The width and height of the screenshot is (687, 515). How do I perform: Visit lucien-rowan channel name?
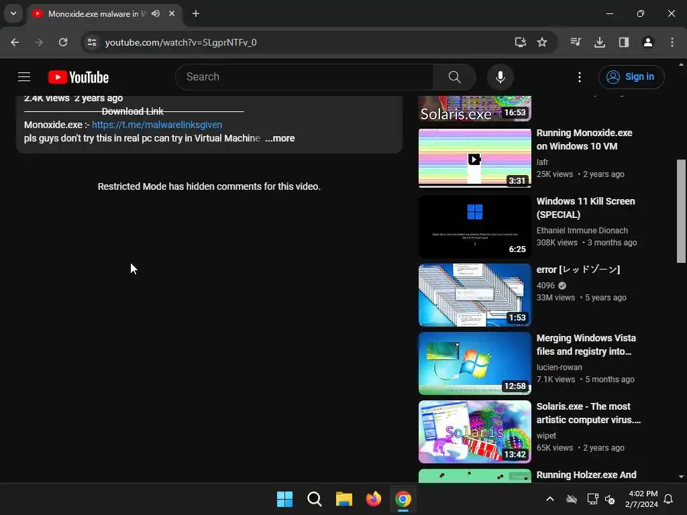[x=559, y=367]
